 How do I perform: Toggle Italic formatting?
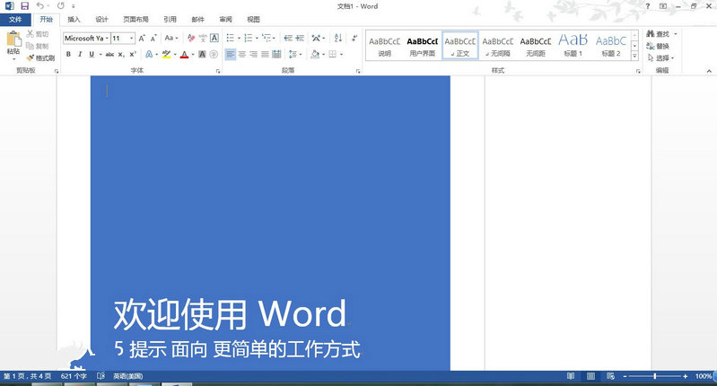(79, 55)
